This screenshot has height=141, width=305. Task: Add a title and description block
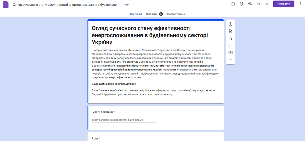click(230, 38)
